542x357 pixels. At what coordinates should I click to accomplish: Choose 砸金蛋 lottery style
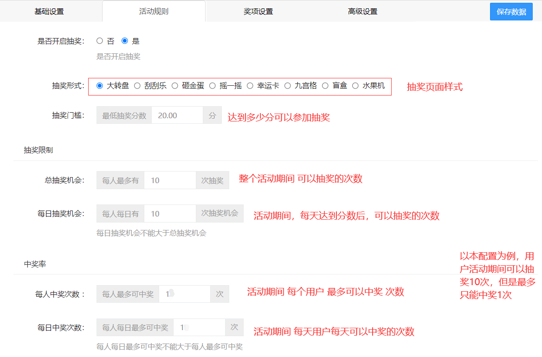pos(175,86)
